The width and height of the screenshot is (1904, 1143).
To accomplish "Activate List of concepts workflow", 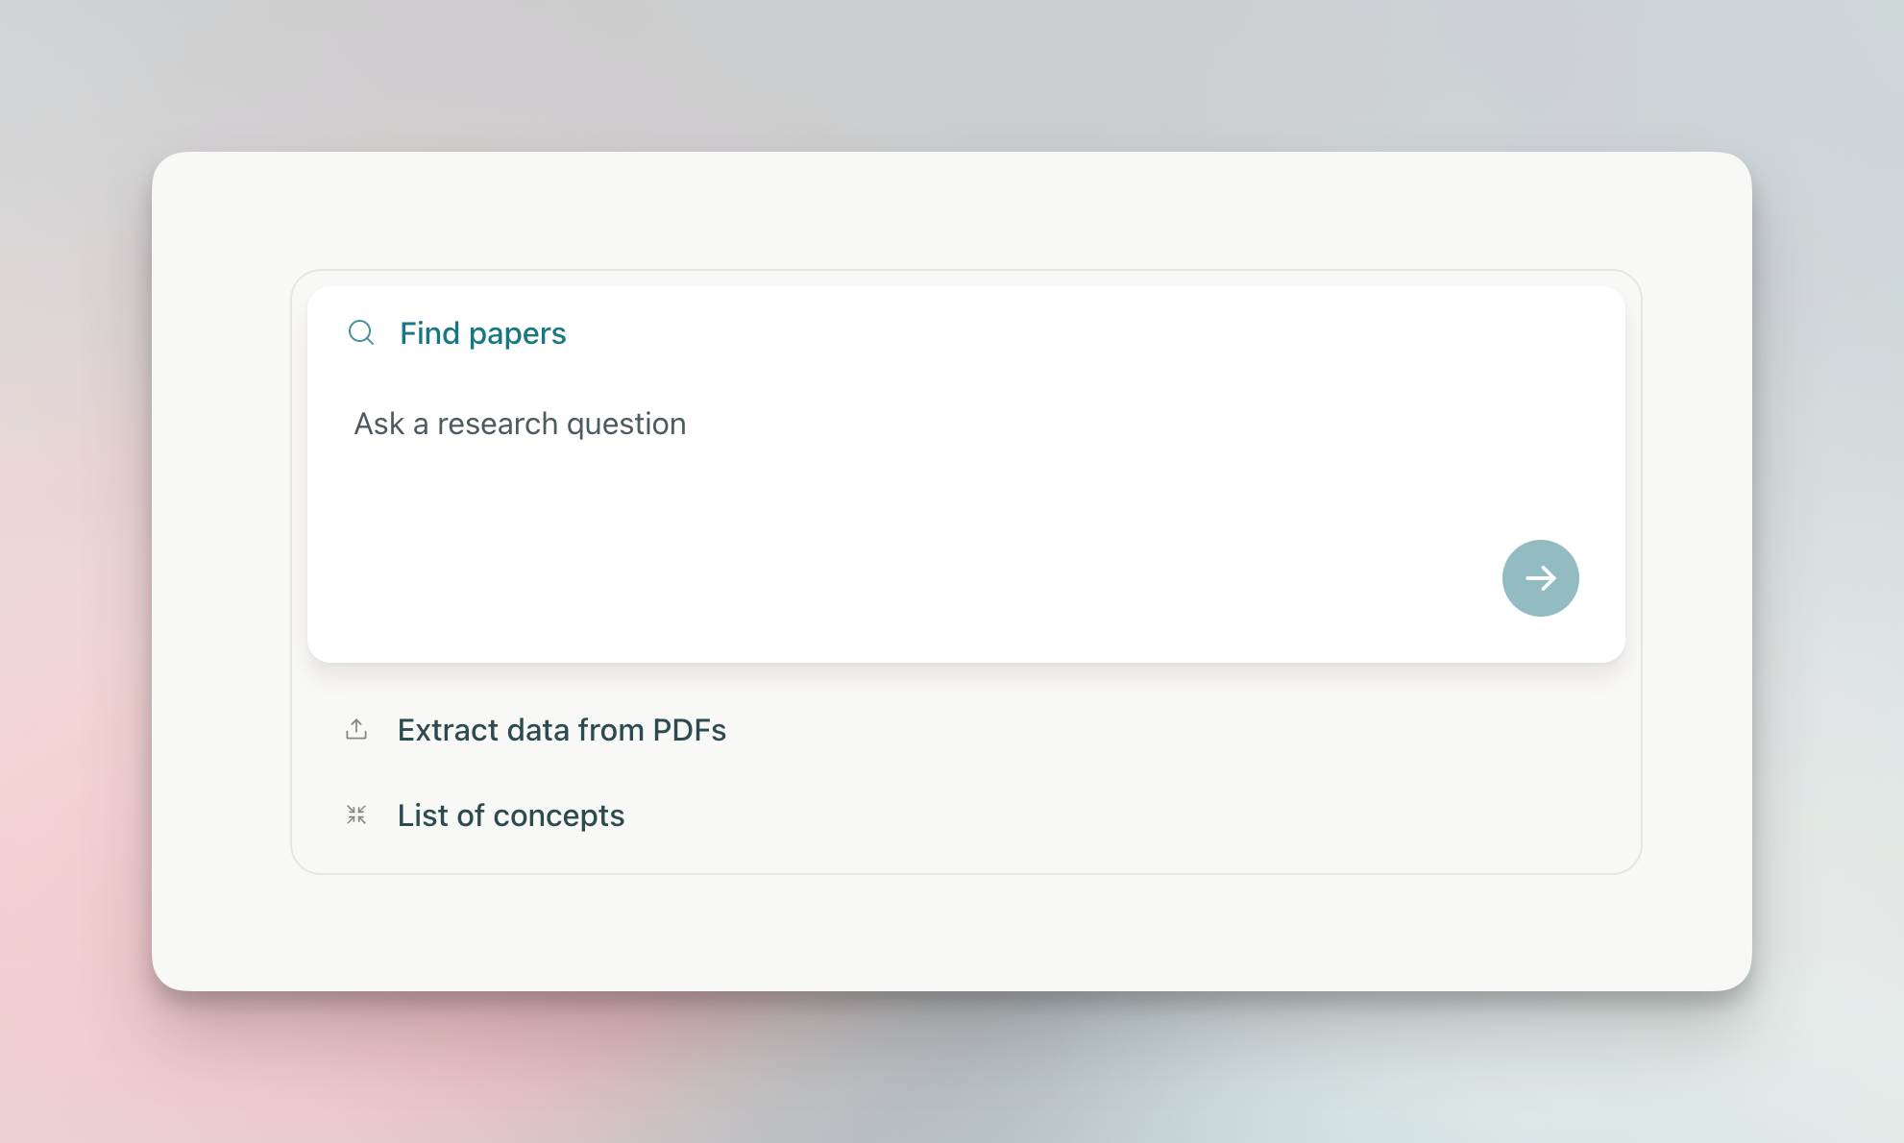I will coord(510,815).
